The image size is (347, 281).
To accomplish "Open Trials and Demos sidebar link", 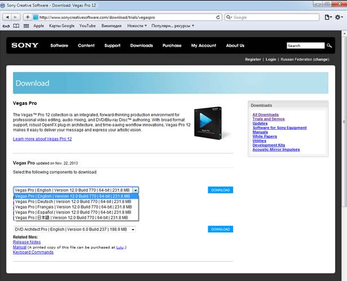I will point(269,119).
